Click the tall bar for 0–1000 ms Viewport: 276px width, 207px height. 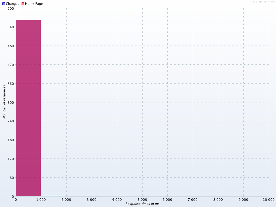pyautogui.click(x=28, y=108)
